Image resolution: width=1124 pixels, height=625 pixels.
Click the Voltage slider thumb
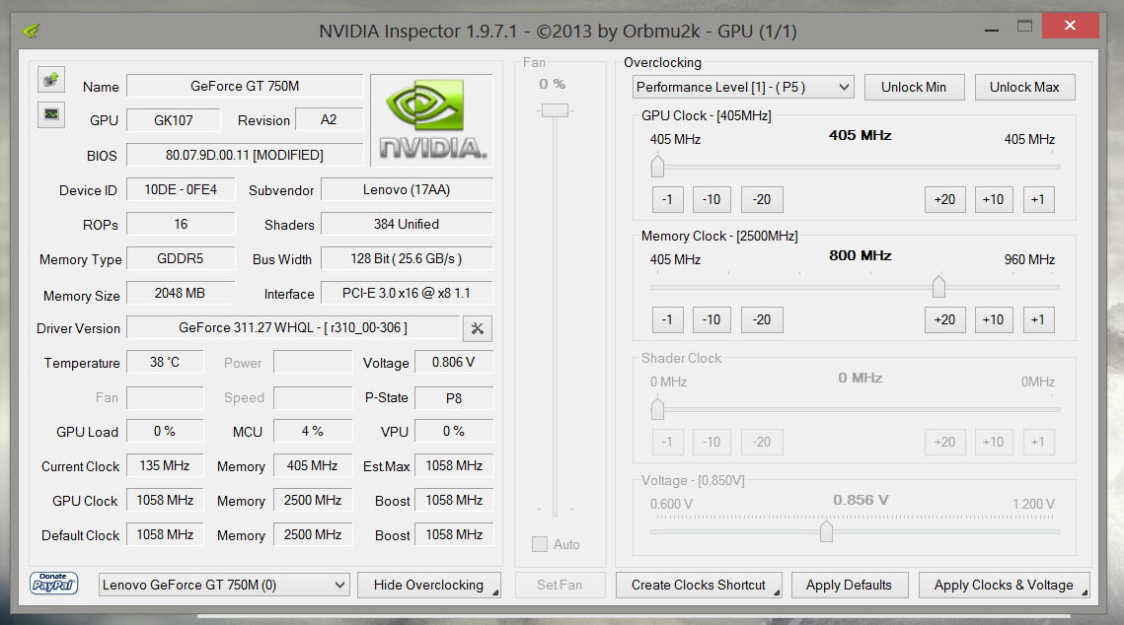[x=827, y=531]
